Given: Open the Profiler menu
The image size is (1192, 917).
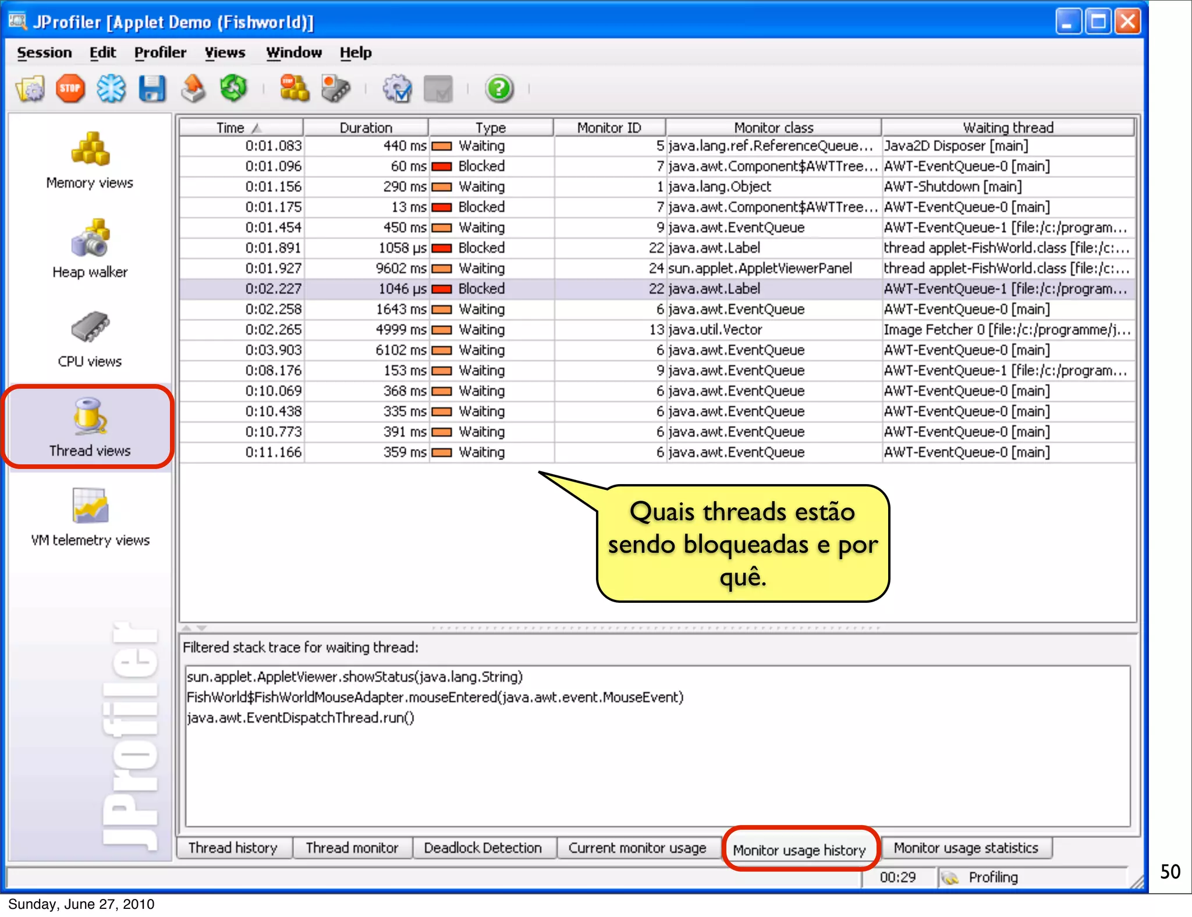Looking at the screenshot, I should tap(160, 52).
